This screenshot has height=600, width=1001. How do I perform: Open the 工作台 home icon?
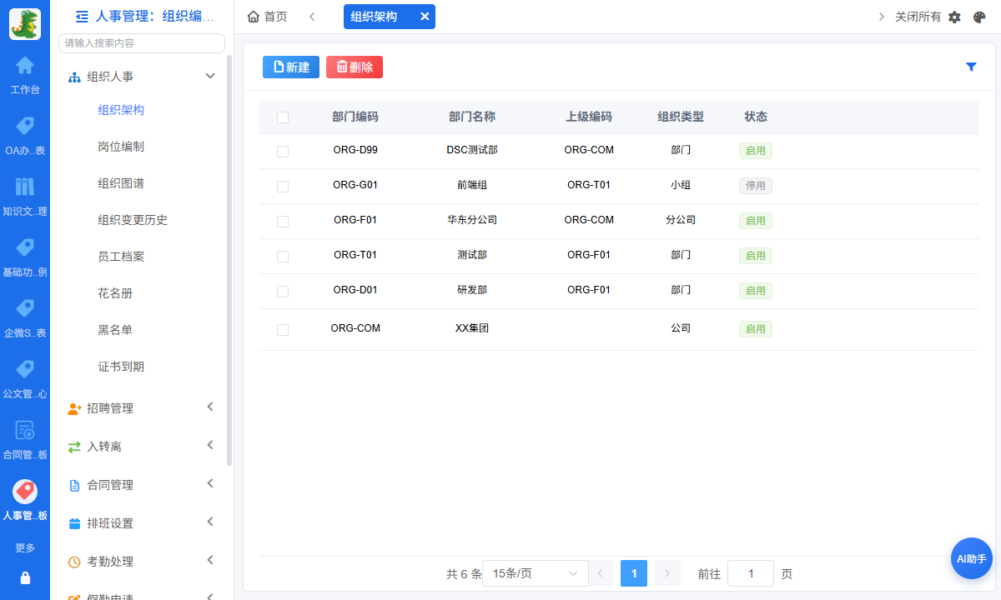[x=25, y=65]
